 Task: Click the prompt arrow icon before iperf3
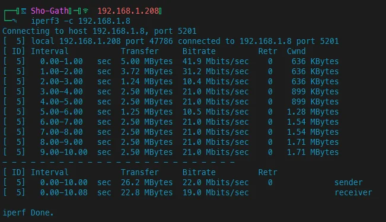14,21
